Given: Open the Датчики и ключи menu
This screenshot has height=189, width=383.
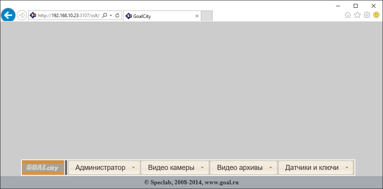Looking at the screenshot, I should tap(316, 168).
